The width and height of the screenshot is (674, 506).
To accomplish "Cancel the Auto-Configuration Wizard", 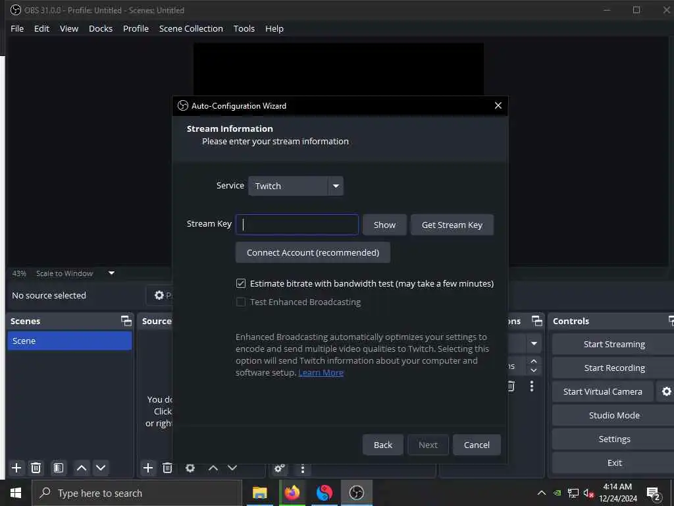I will (477, 445).
